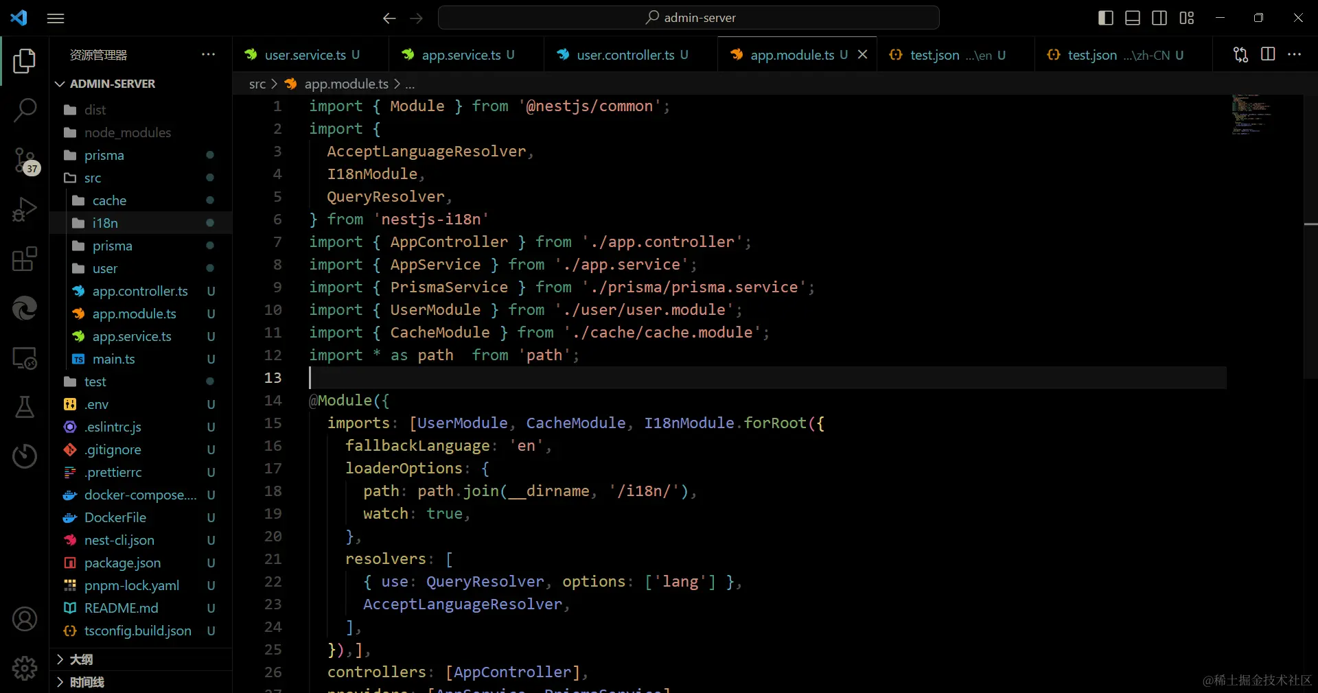Open the Remote Explorer view
Image resolution: width=1318 pixels, height=693 pixels.
tap(25, 358)
